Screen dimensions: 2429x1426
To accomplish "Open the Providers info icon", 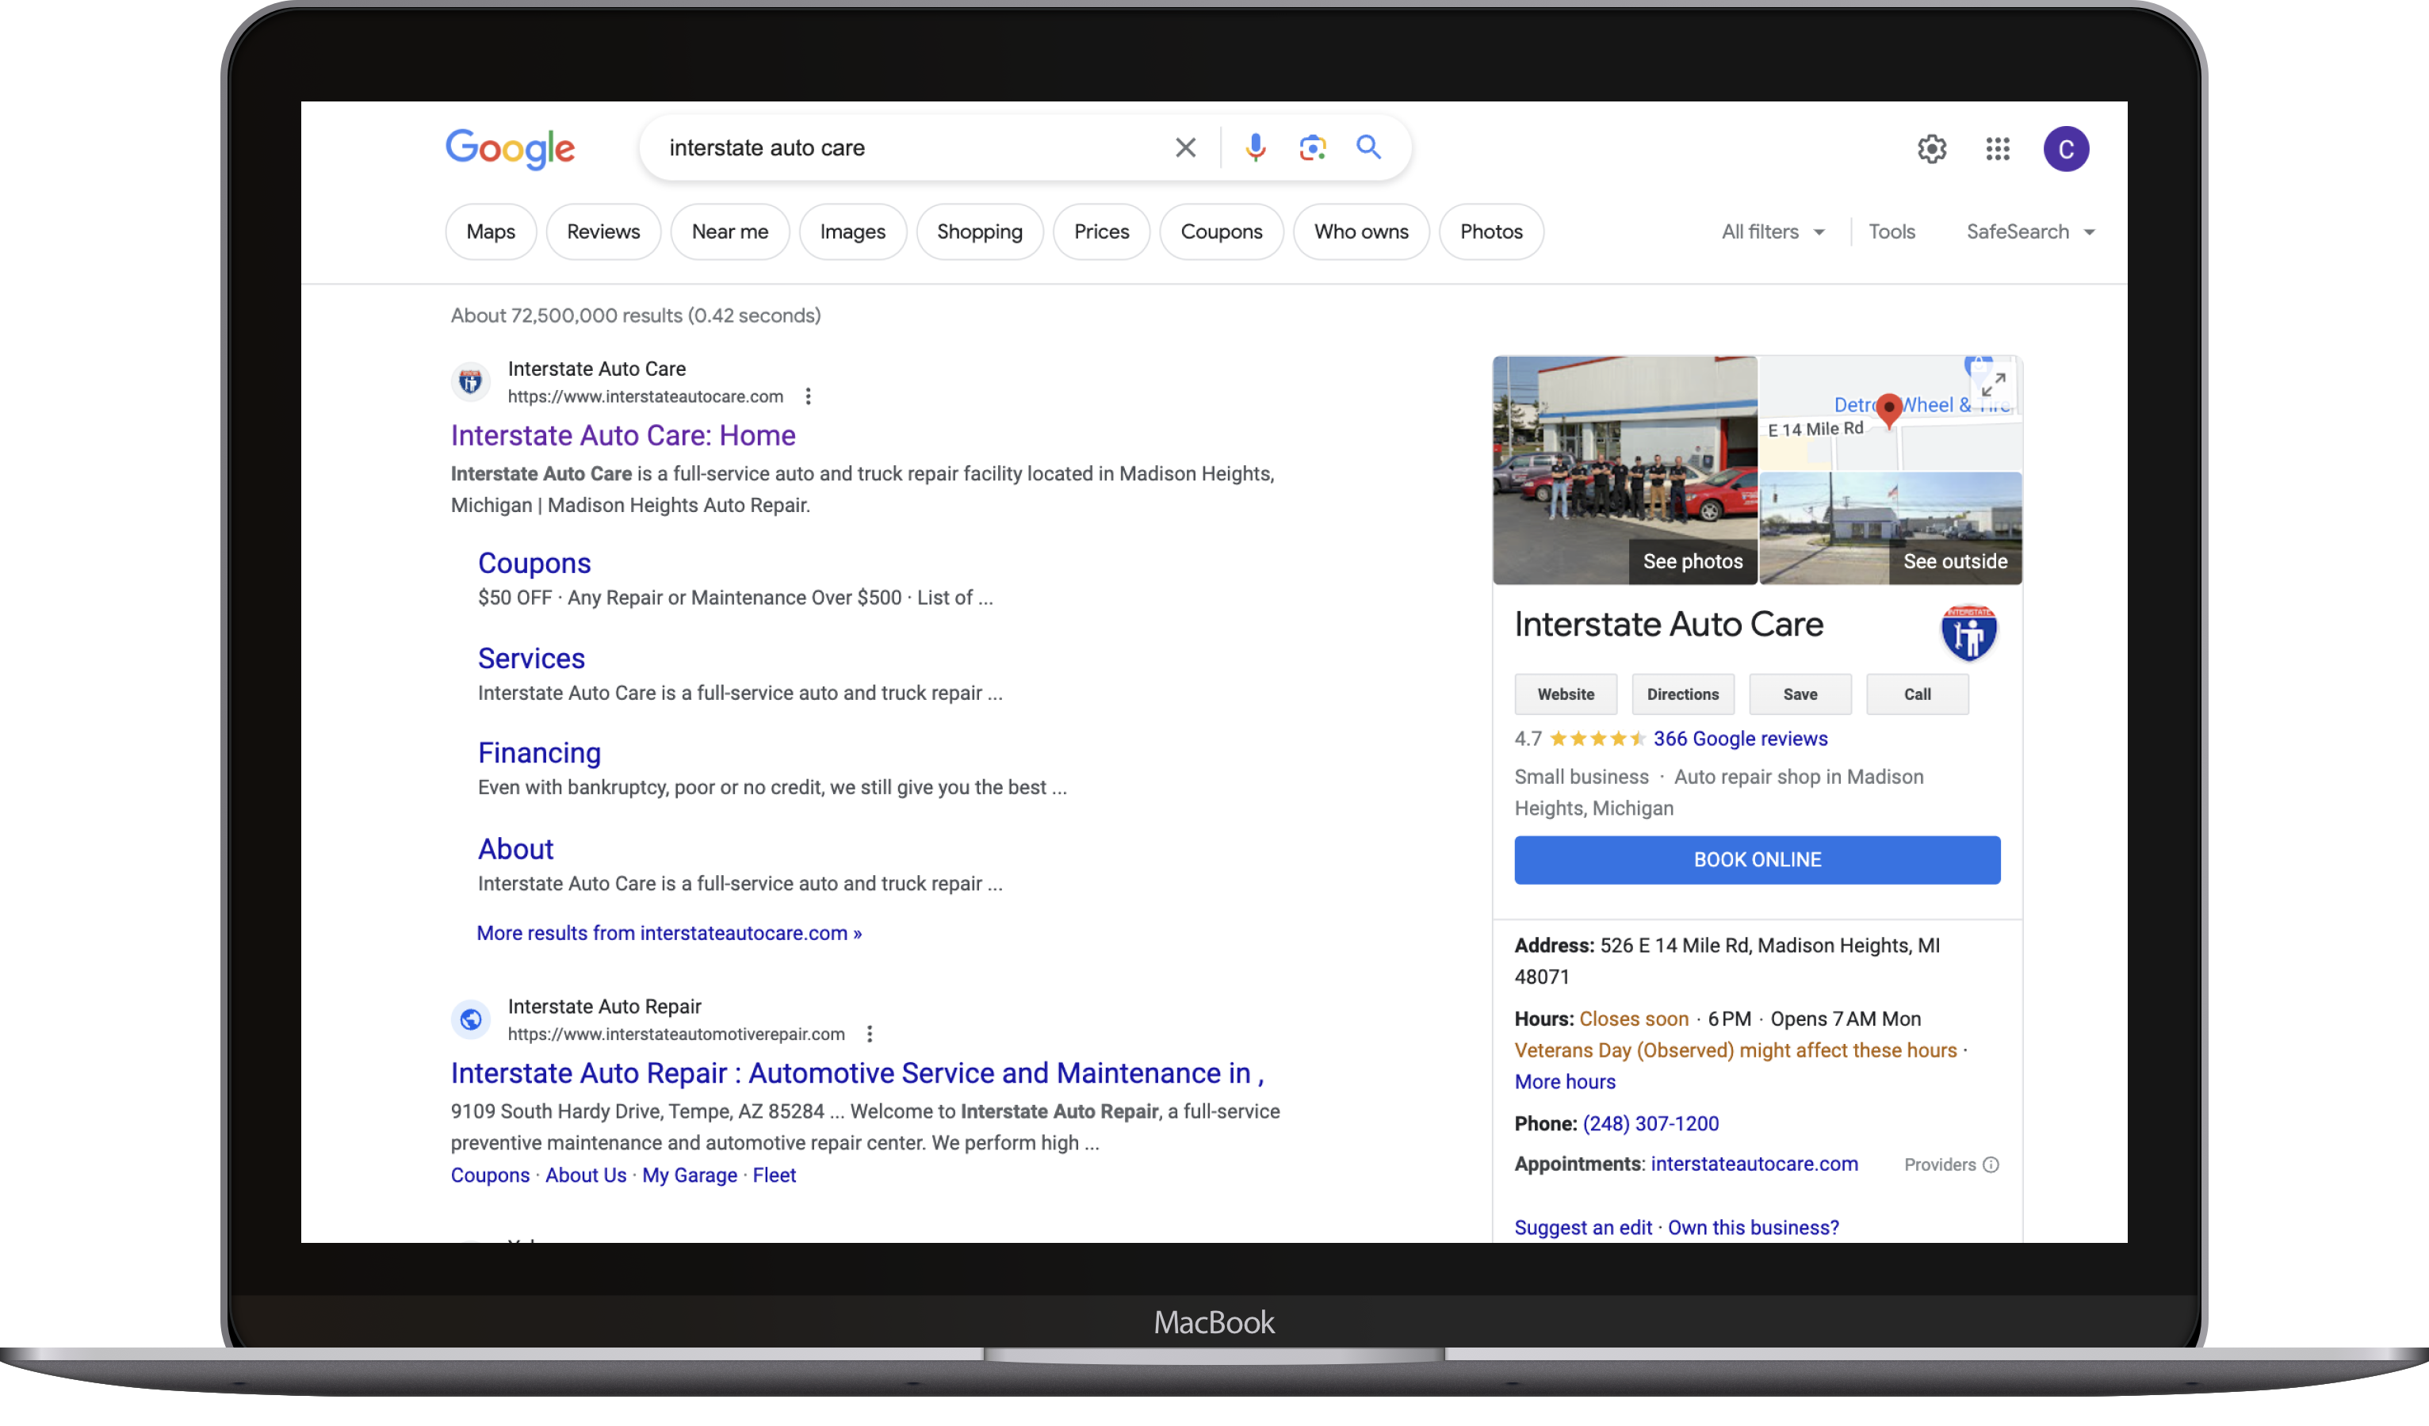I will 1991,1165.
